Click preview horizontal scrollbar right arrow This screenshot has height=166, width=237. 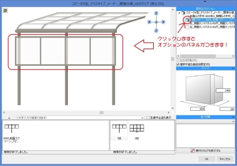[x=169, y=112]
